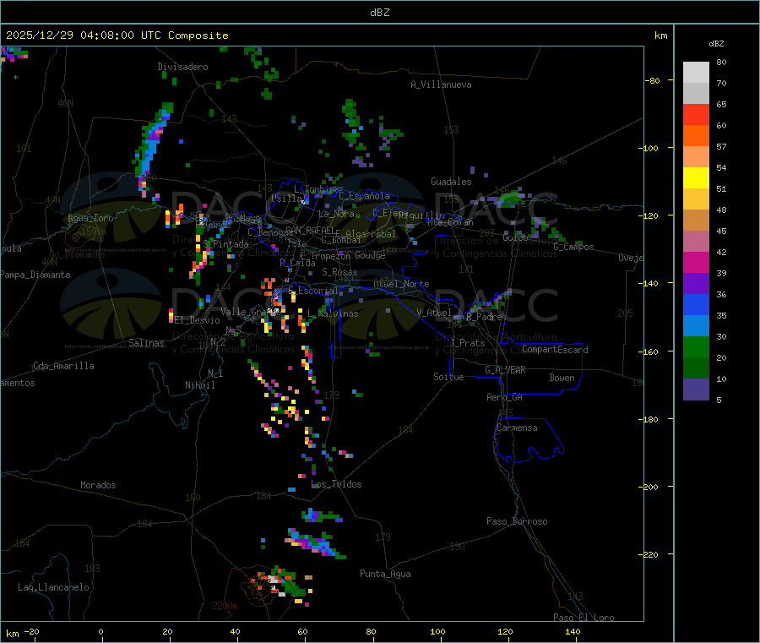Click the 'Goudge' label
Viewport: 760px width, 643px height.
[370, 255]
